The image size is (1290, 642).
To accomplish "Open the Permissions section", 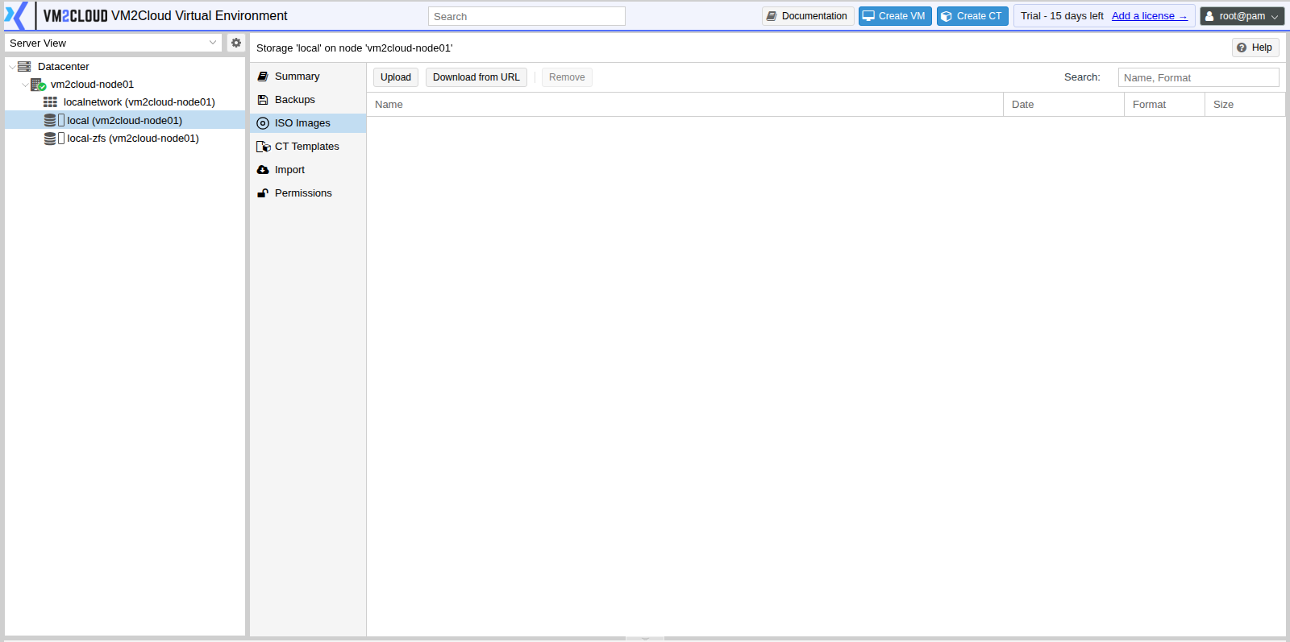I will (308, 193).
